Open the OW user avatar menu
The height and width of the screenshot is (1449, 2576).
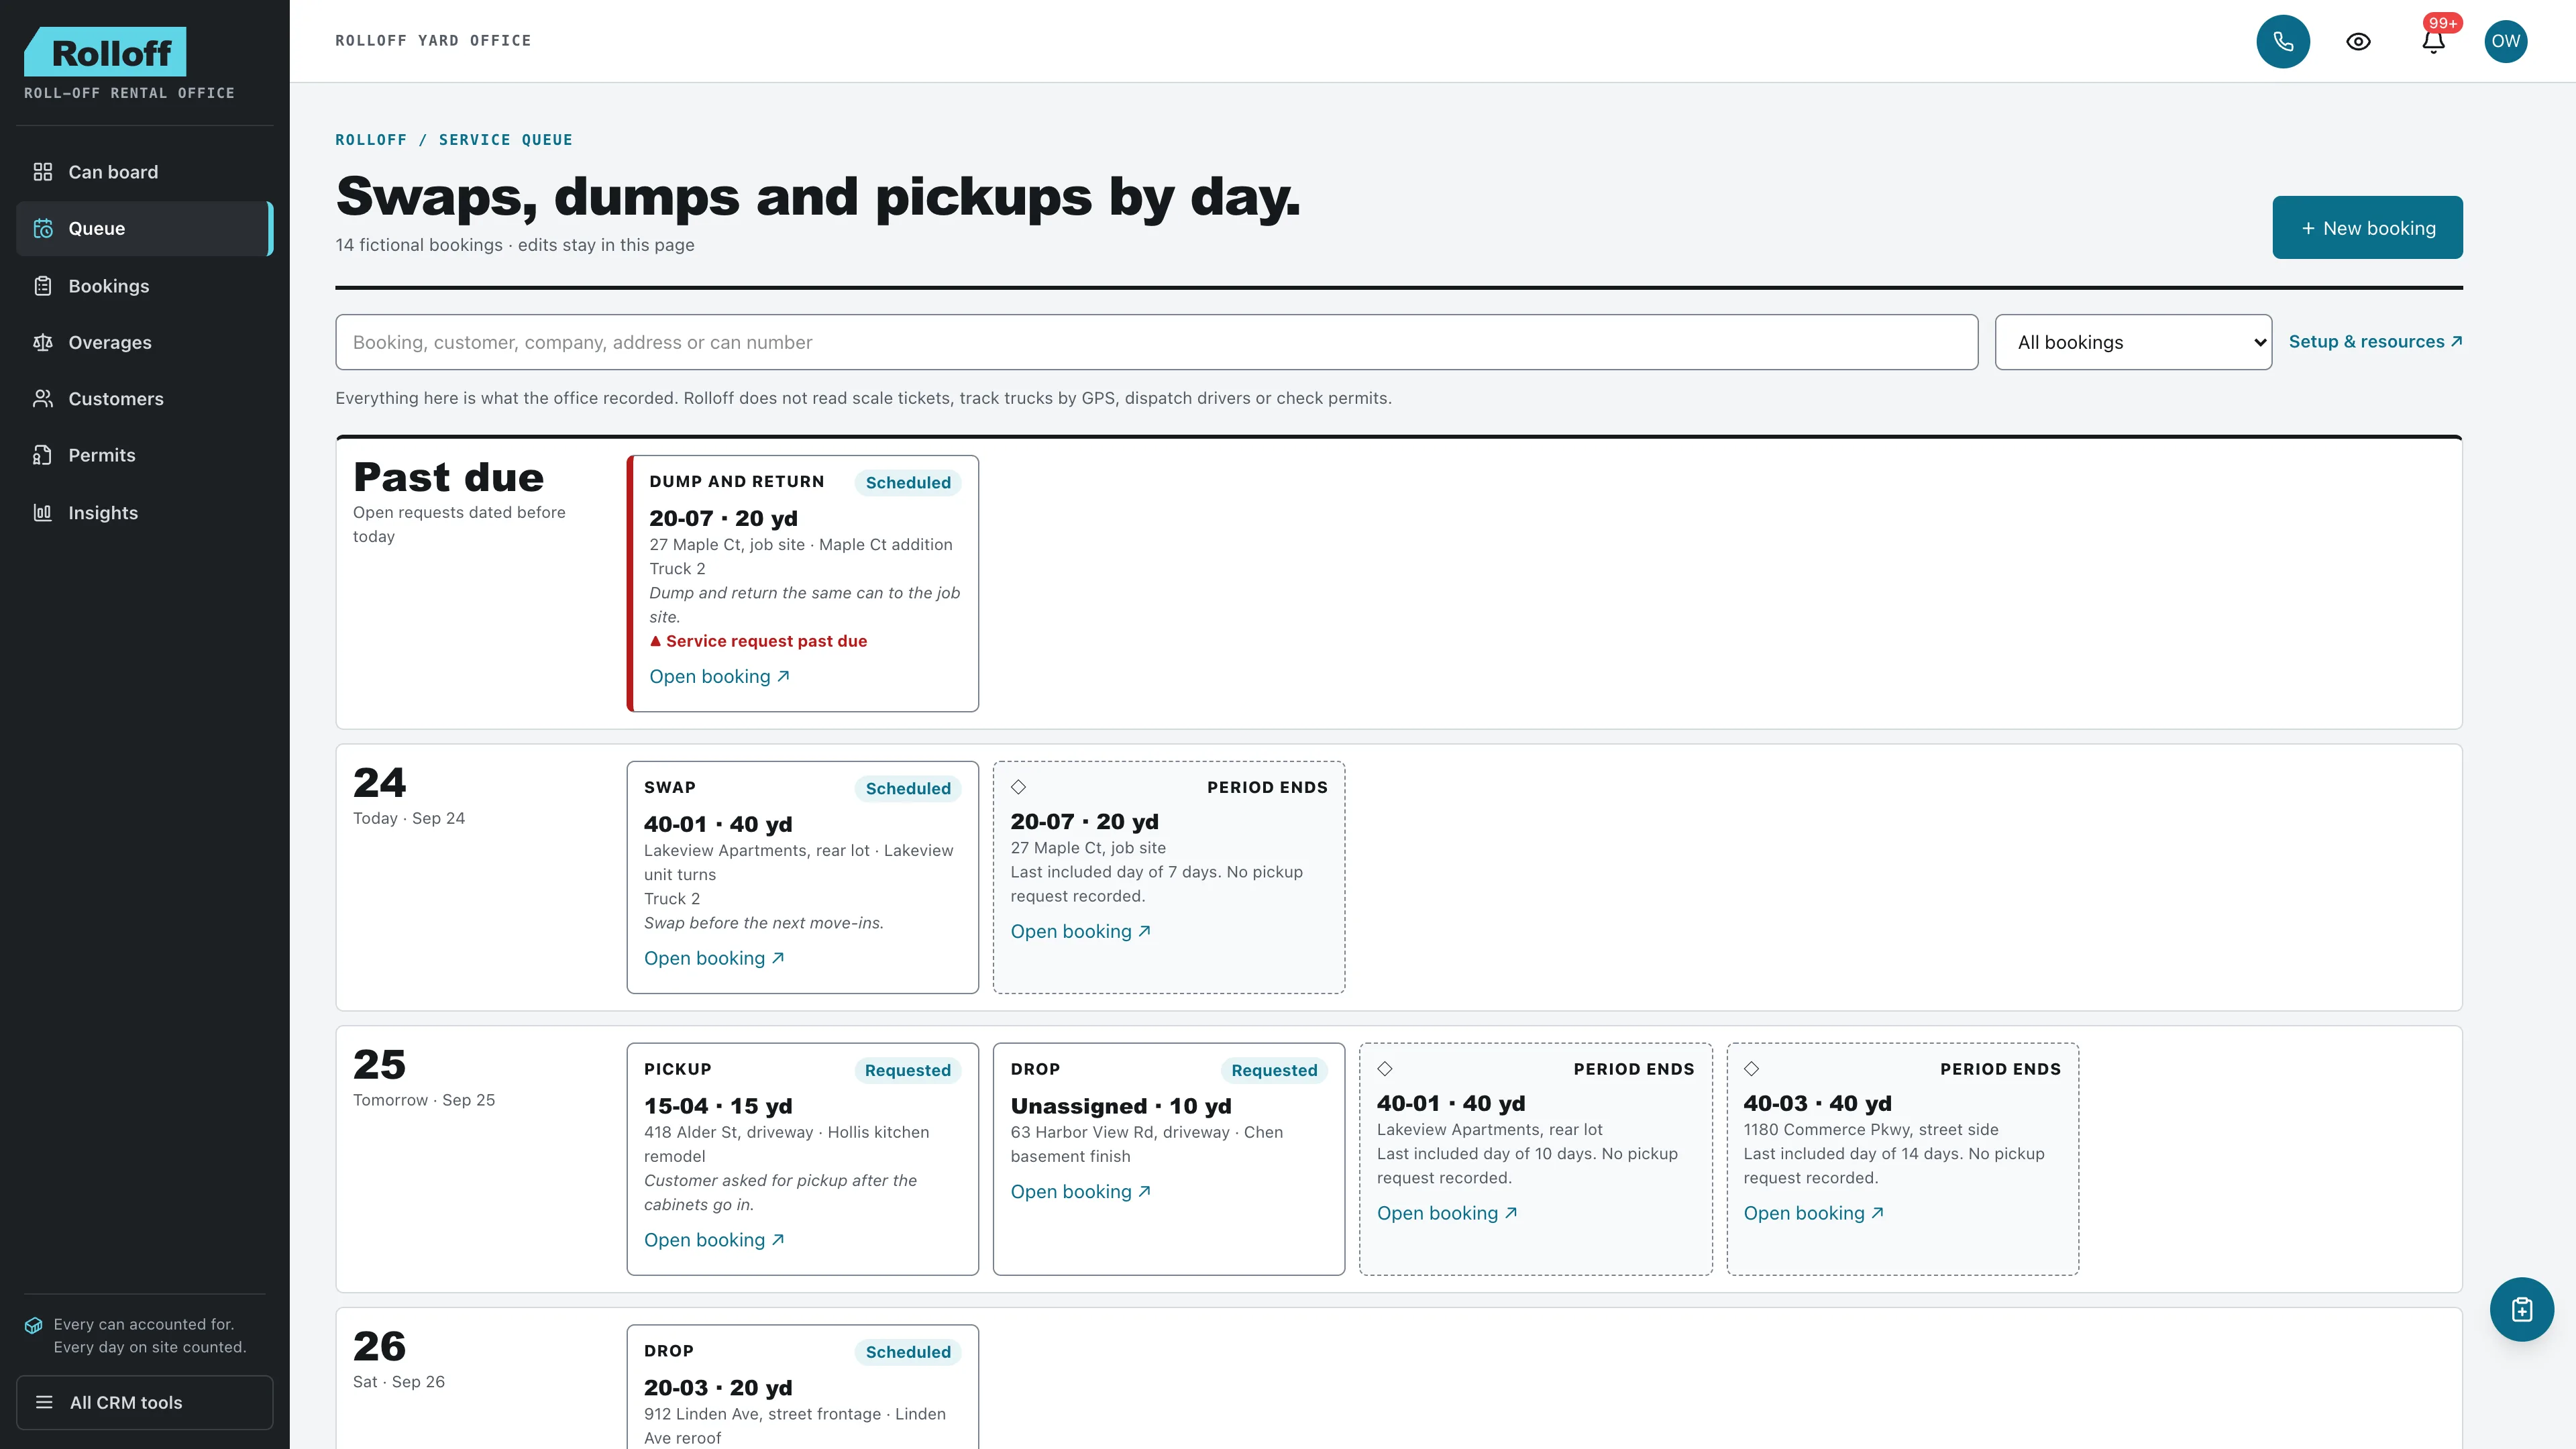coord(2505,41)
